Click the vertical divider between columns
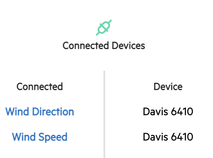Screen dimensions: 213x158 click(104, 114)
